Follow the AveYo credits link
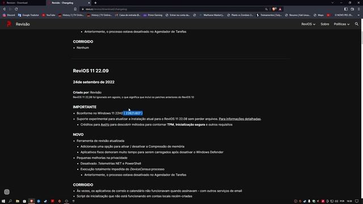This screenshot has width=363, height=204. 105,125
